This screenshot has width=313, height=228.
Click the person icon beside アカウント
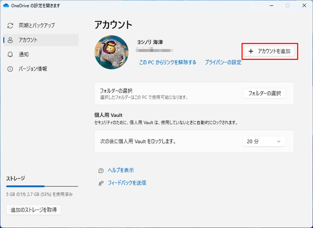pos(10,40)
